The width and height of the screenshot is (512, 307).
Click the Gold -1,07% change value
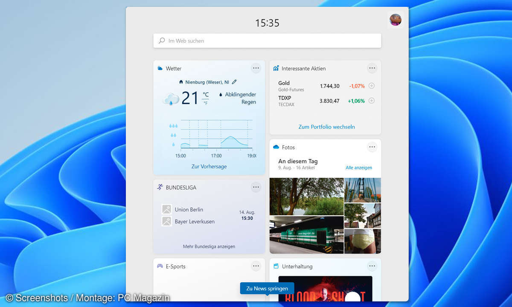(357, 86)
